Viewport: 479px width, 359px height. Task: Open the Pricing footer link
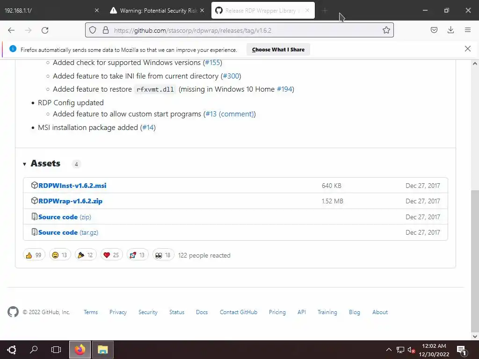[x=277, y=312]
